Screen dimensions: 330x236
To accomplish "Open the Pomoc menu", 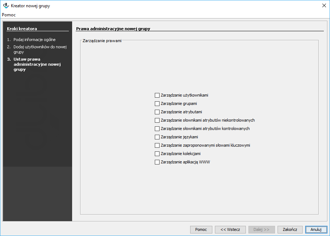I will click(9, 15).
